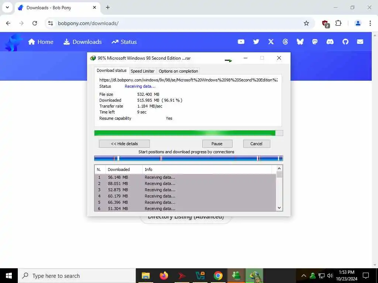
Task: Click the N. column header
Action: 100,170
